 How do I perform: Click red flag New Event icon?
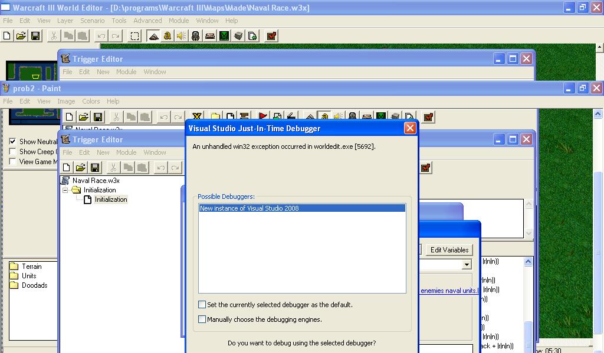262,116
